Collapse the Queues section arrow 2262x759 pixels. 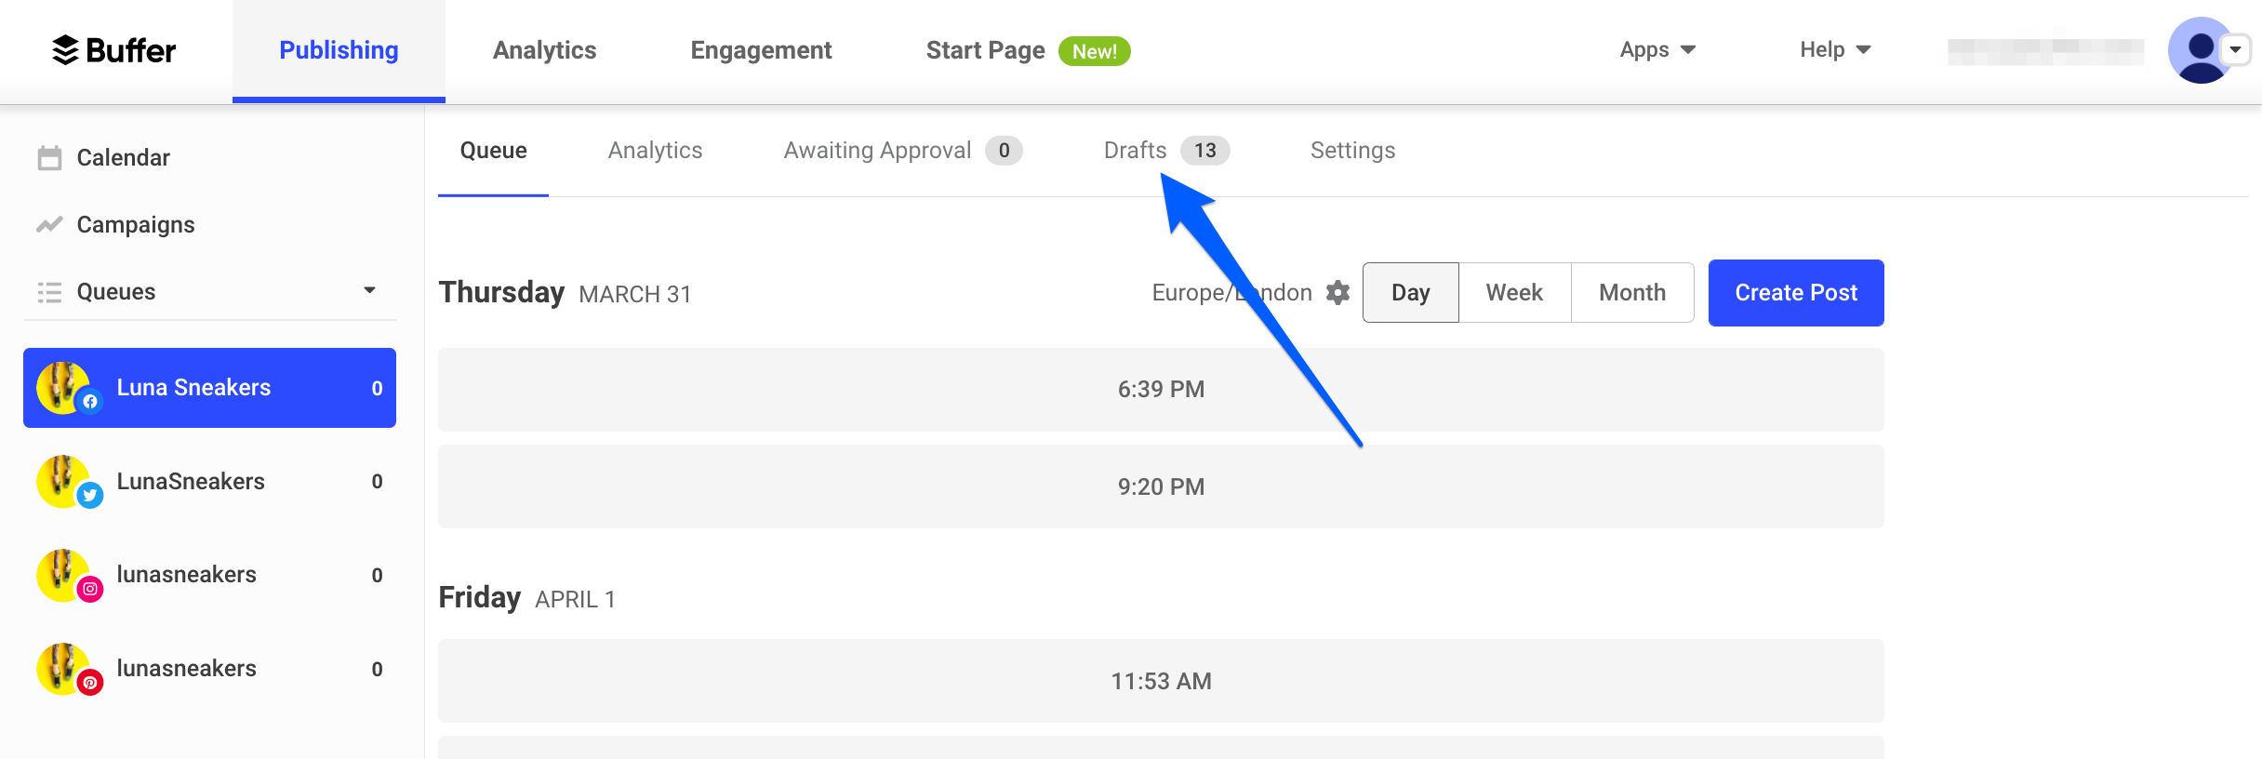(369, 291)
